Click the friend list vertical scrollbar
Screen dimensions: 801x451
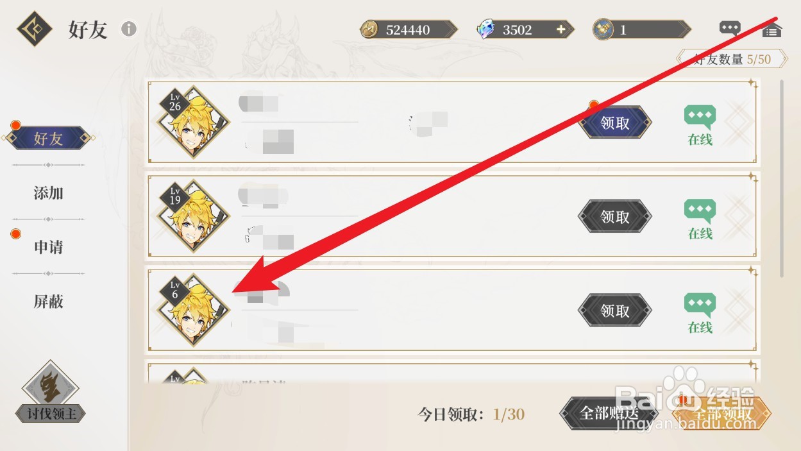click(x=782, y=178)
